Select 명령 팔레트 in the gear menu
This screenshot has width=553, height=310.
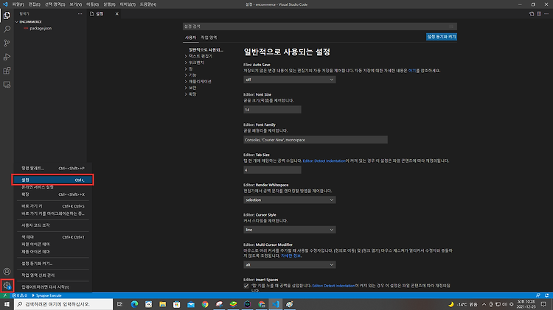[52, 169]
